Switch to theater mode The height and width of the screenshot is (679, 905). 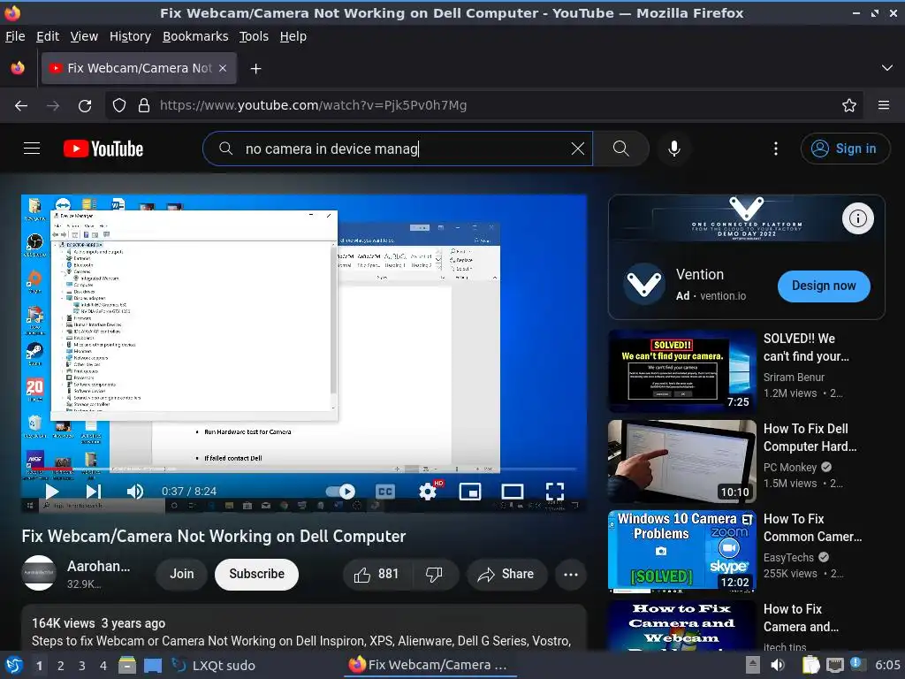point(512,492)
